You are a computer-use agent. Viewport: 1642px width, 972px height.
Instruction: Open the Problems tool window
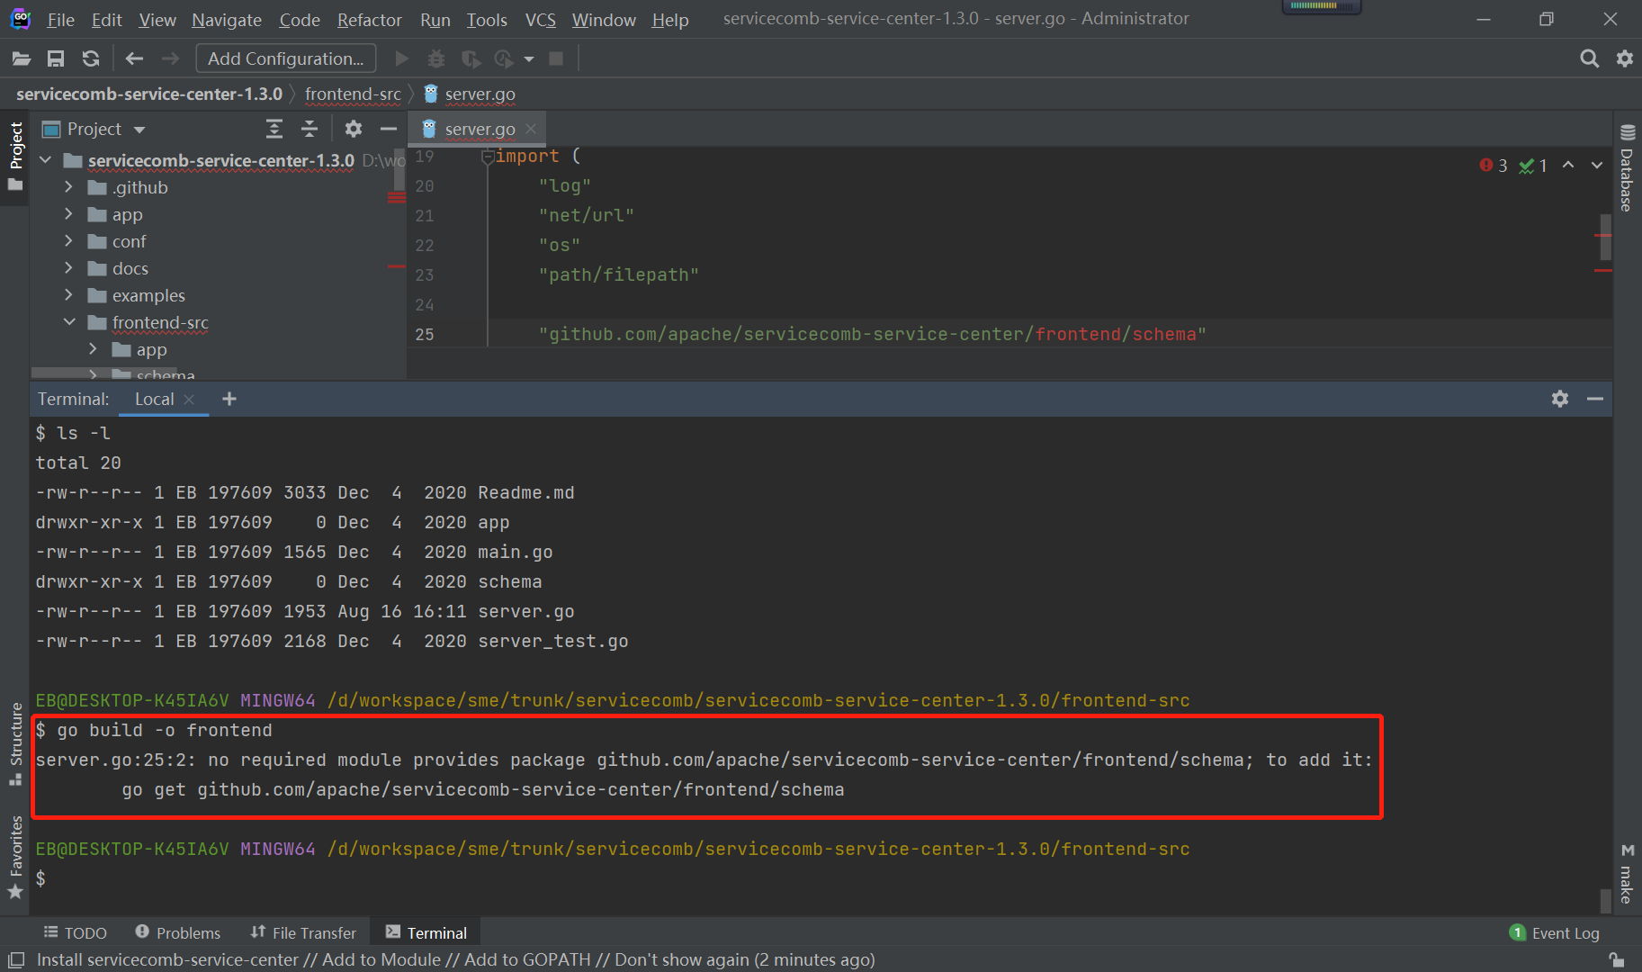[x=177, y=933]
